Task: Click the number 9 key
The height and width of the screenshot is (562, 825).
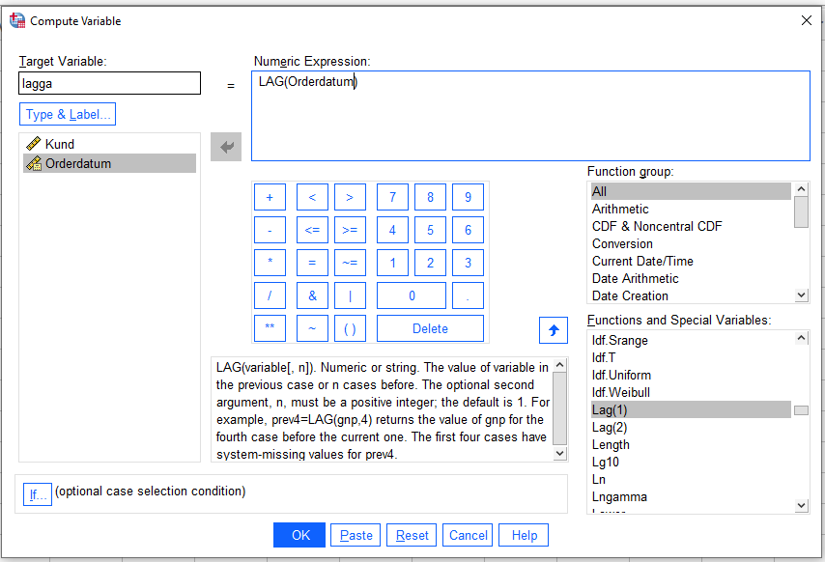Action: tap(468, 197)
